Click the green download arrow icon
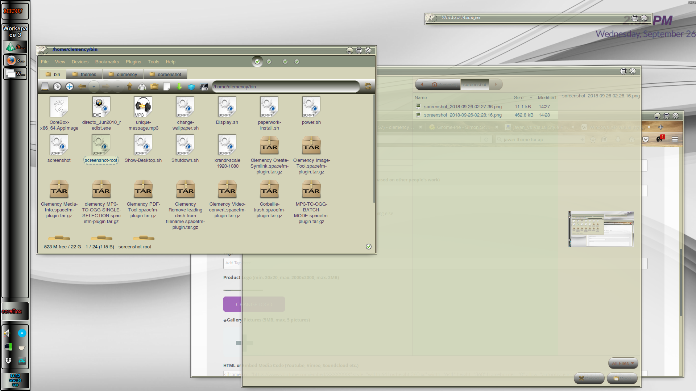Viewport: 696px width, 391px height. [x=179, y=87]
